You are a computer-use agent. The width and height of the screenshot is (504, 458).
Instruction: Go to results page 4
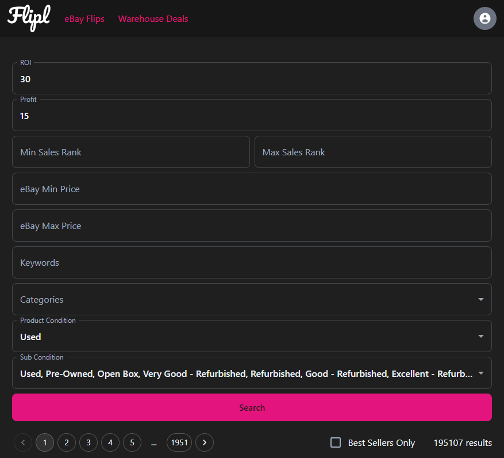pyautogui.click(x=110, y=442)
